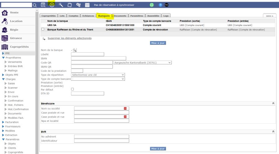The width and height of the screenshot is (279, 154).
Task: Click the blue help question mark icon
Action: pyautogui.click(x=160, y=5)
